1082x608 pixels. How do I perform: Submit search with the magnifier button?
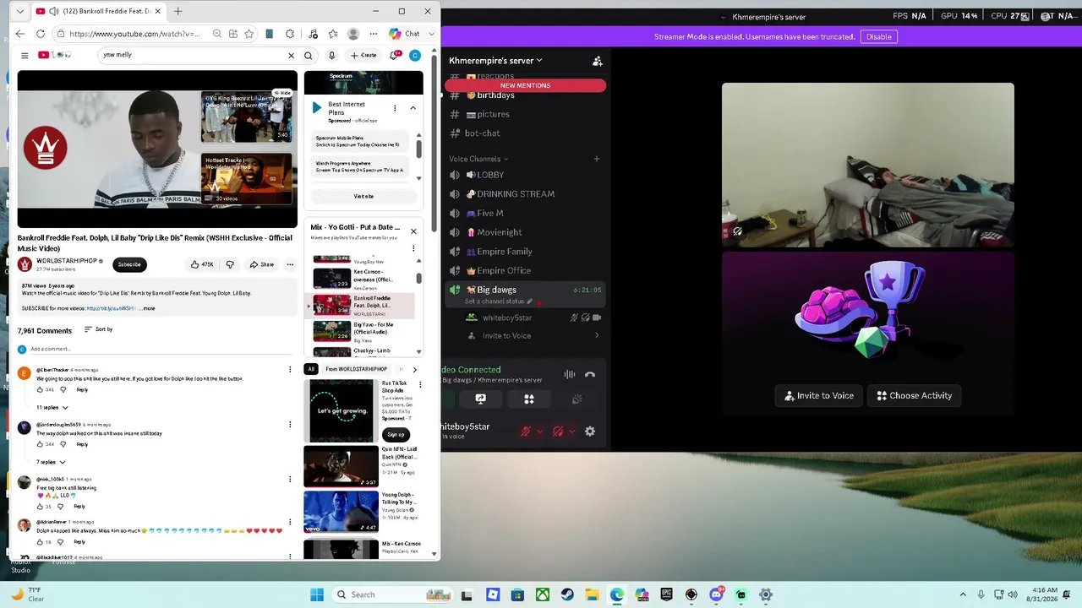309,56
